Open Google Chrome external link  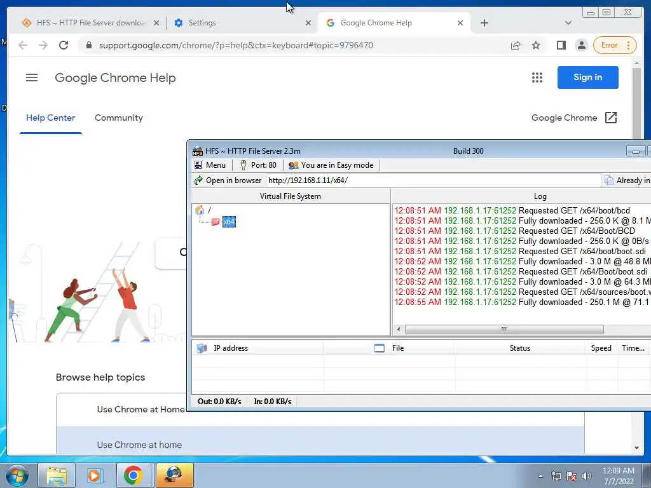[574, 118]
